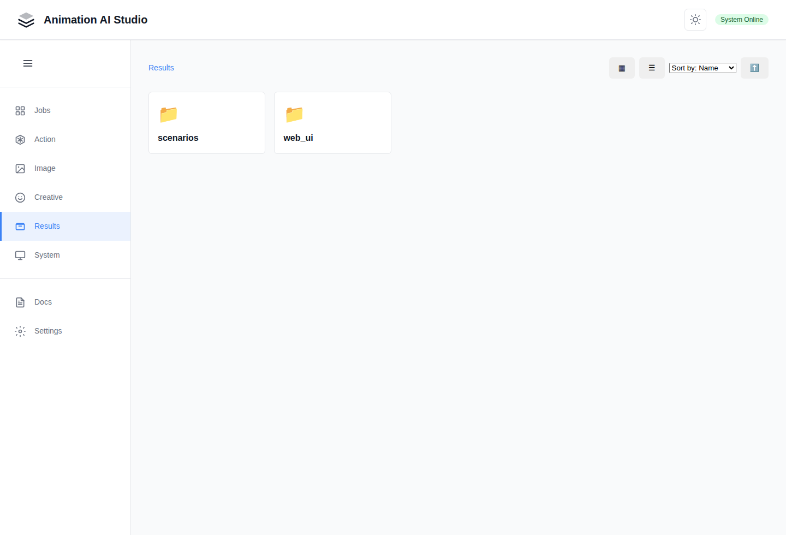Open the web_ui folder name

pyautogui.click(x=298, y=138)
